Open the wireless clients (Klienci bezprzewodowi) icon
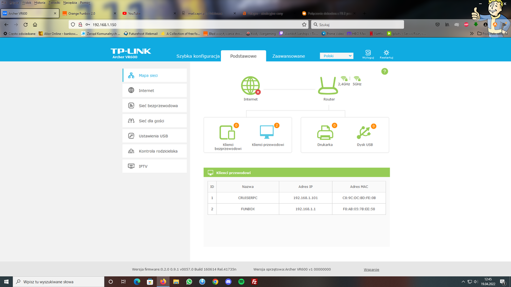This screenshot has height=287, width=511. point(228,133)
